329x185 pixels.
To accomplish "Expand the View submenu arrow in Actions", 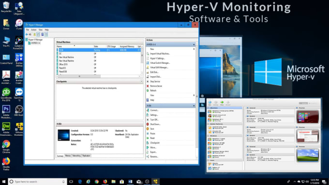I will pos(194,95).
